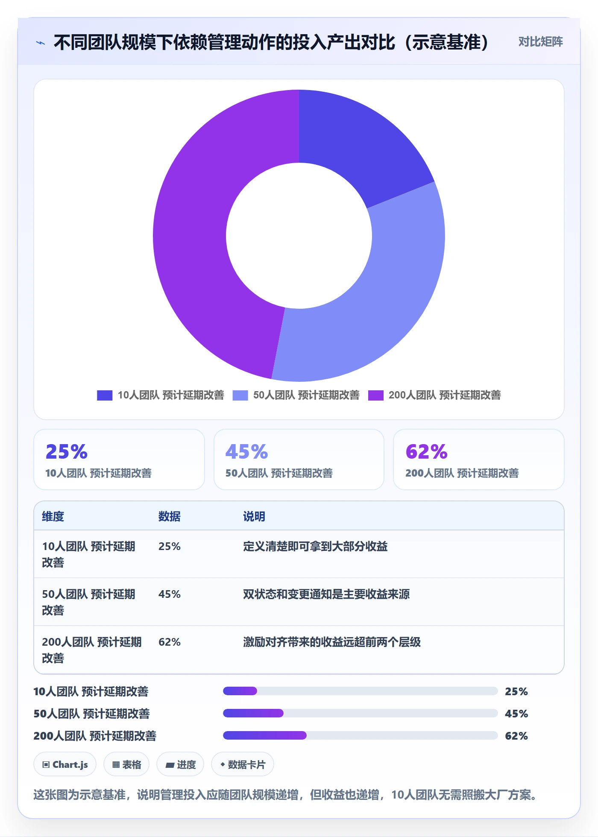Click the 62% value in the table

tap(170, 642)
